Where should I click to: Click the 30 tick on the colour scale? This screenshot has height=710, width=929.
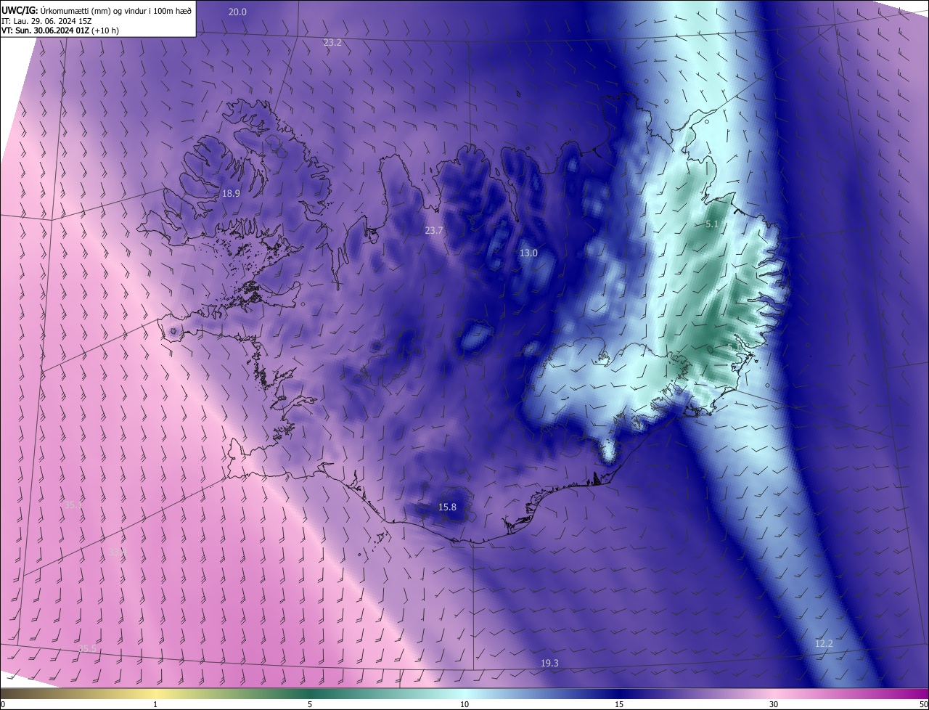[774, 704]
